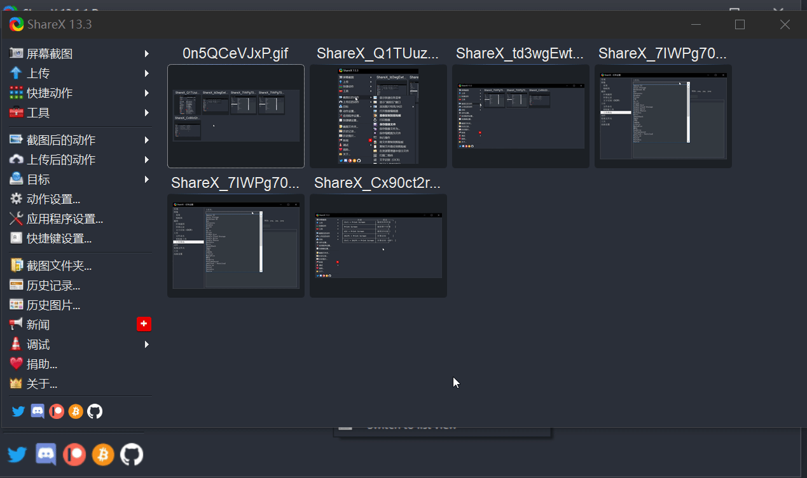Open Patreon link in ShareX 13.3 sidebar

pyautogui.click(x=57, y=411)
